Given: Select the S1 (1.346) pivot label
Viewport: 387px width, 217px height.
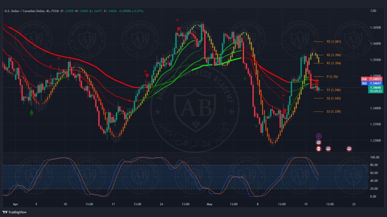Looking at the screenshot, I should click(x=334, y=90).
